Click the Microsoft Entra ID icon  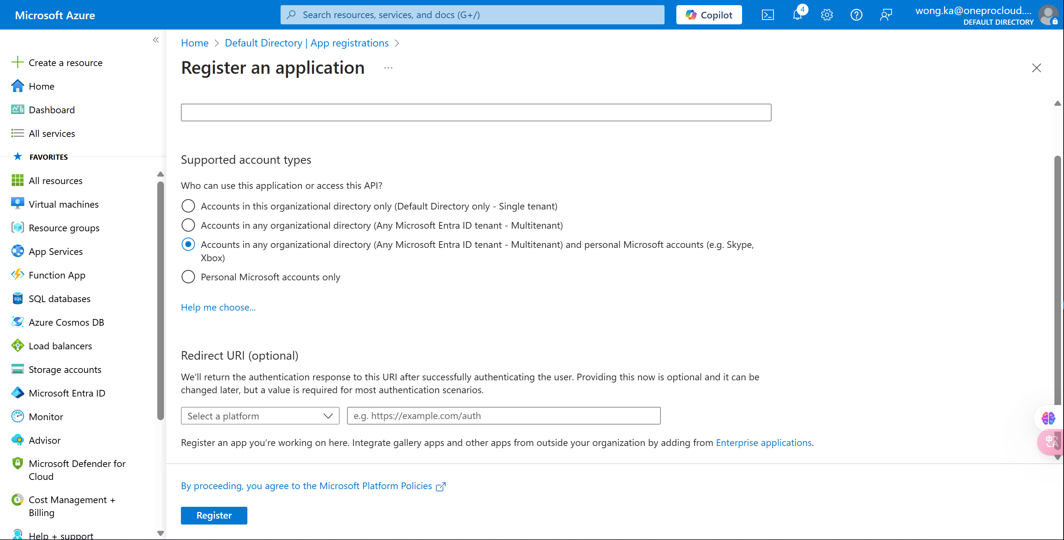(x=17, y=393)
